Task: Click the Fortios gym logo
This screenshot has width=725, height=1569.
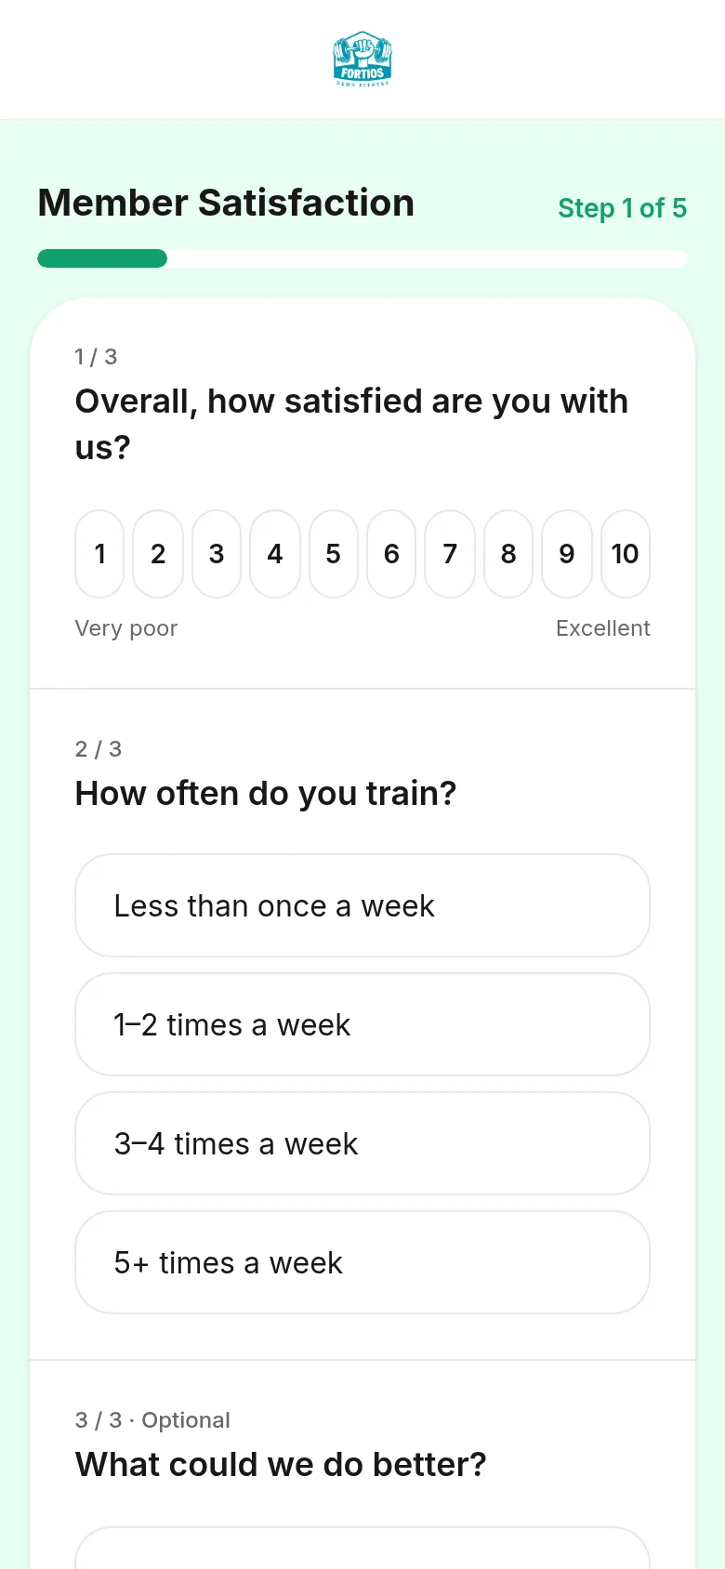Action: point(362,59)
